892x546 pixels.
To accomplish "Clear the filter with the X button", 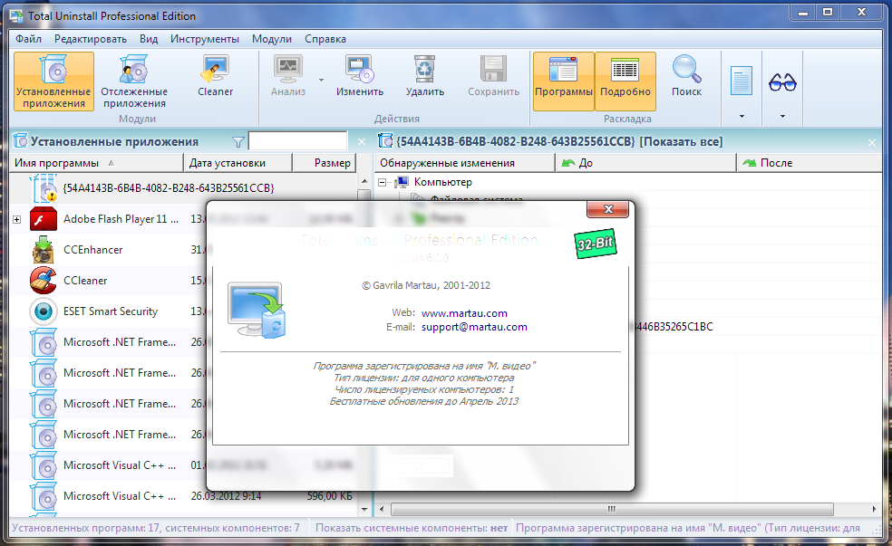I will pyautogui.click(x=361, y=141).
